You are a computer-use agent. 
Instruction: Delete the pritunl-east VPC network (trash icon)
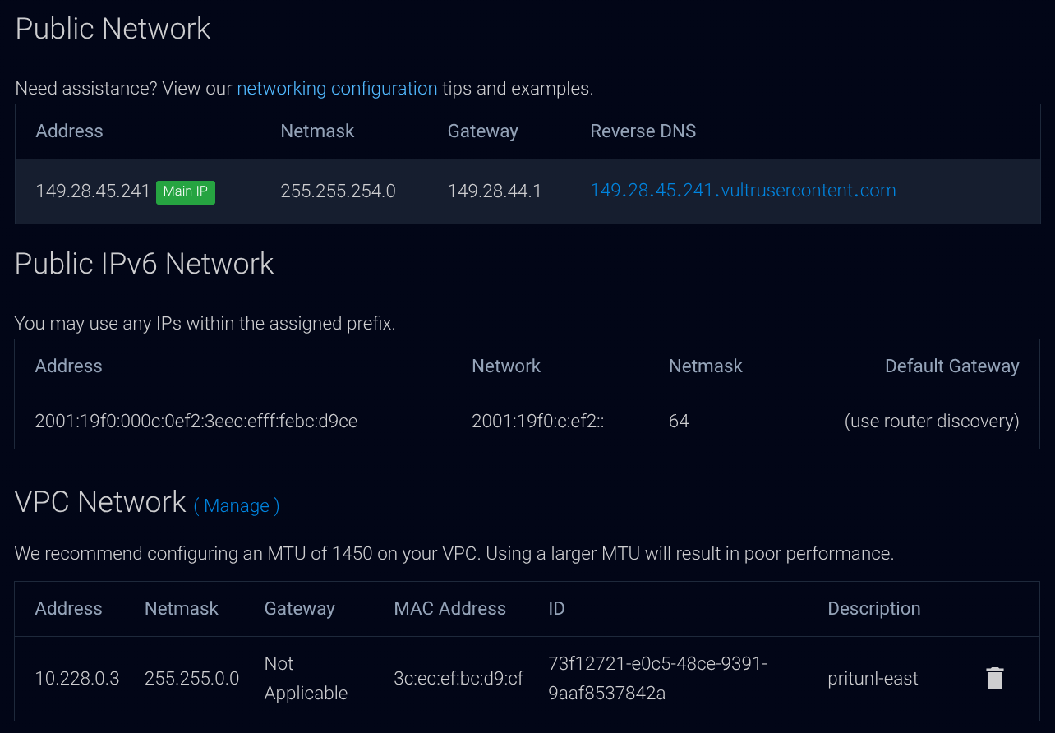click(x=994, y=679)
